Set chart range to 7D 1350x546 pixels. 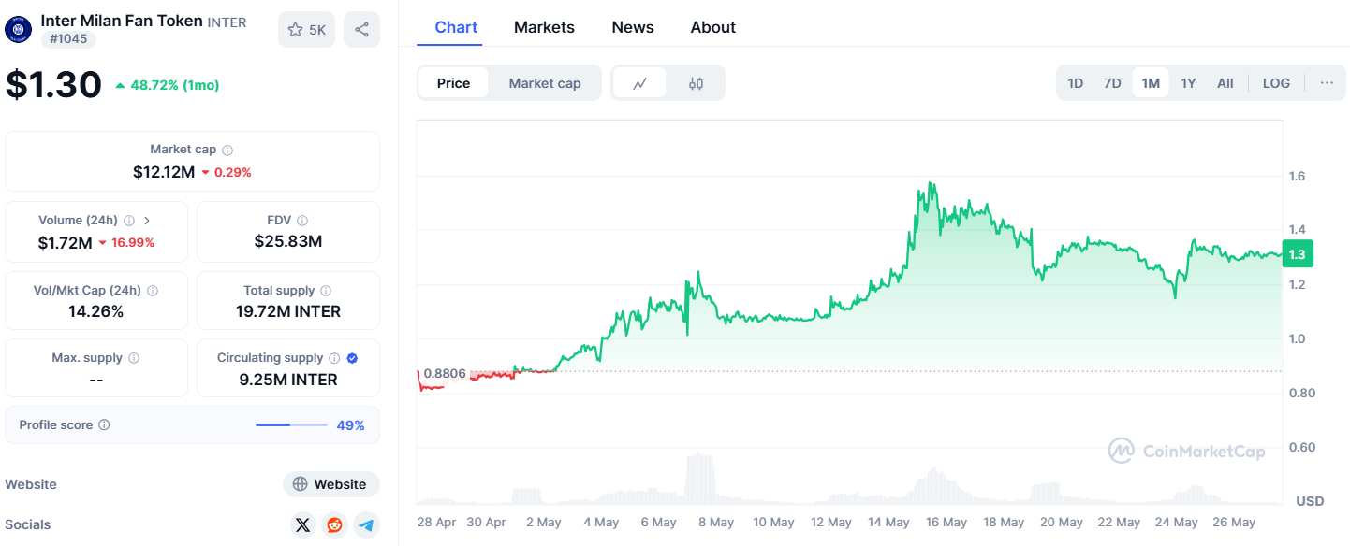pos(1112,83)
